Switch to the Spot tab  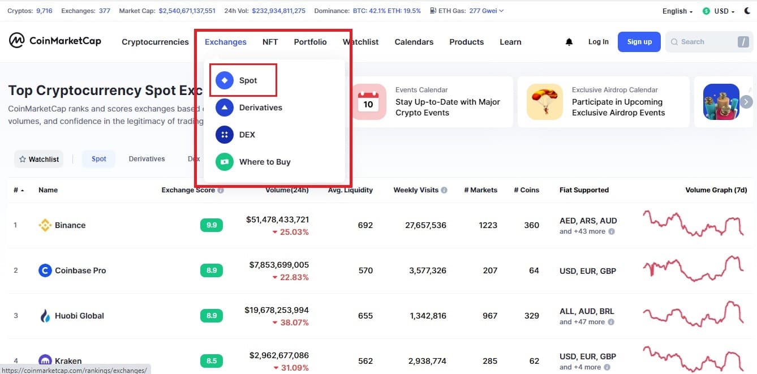point(99,159)
